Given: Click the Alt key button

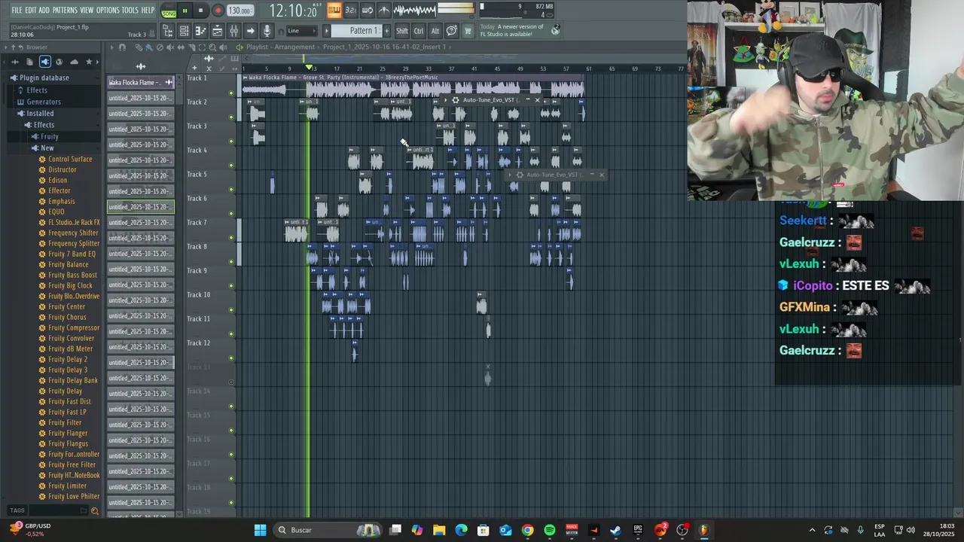Looking at the screenshot, I should 435,31.
